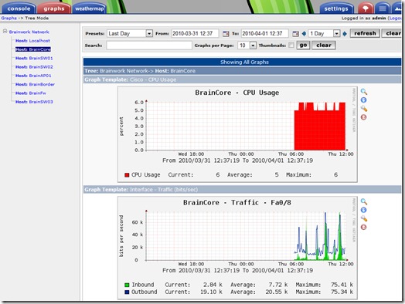Click the red CPU Usage legend swatch
405x304 pixels.
point(127,175)
